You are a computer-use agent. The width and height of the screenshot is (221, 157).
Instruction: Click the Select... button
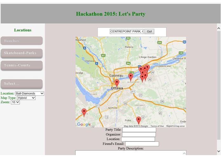(22, 84)
